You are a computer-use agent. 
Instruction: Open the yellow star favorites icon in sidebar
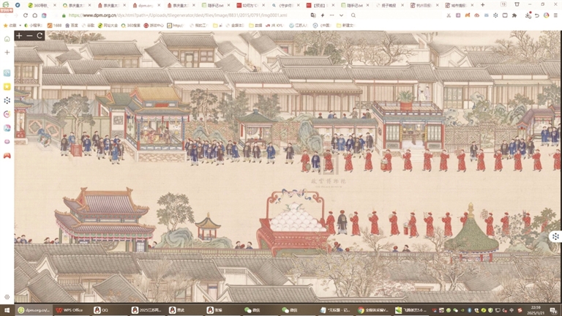pos(7,86)
